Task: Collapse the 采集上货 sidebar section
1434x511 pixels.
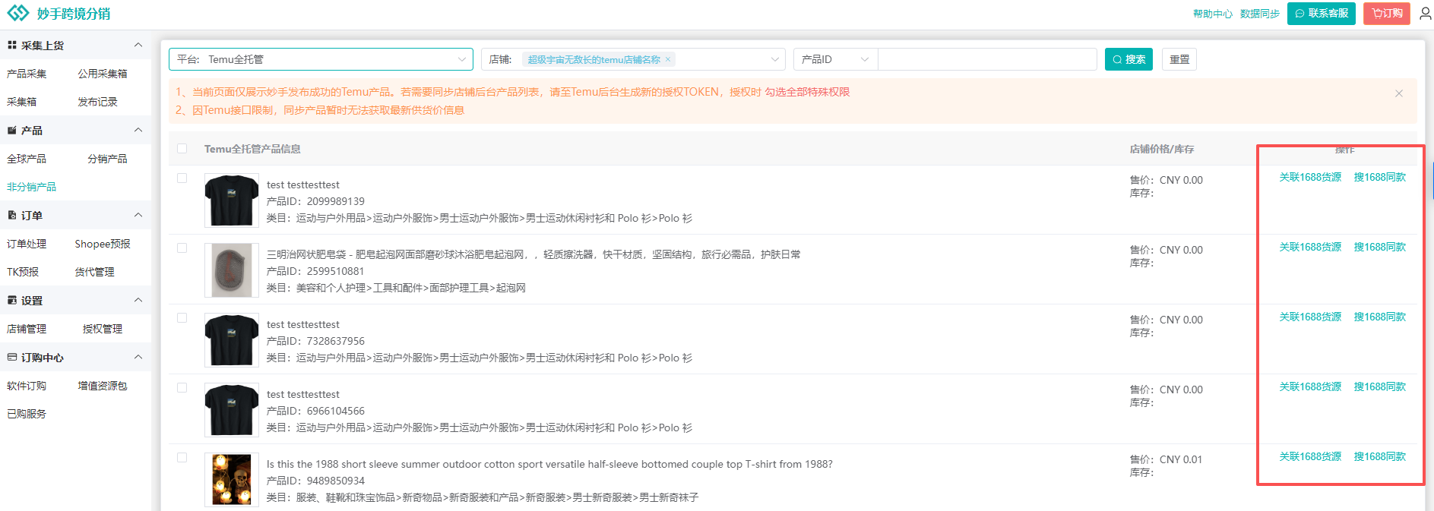Action: [x=138, y=46]
